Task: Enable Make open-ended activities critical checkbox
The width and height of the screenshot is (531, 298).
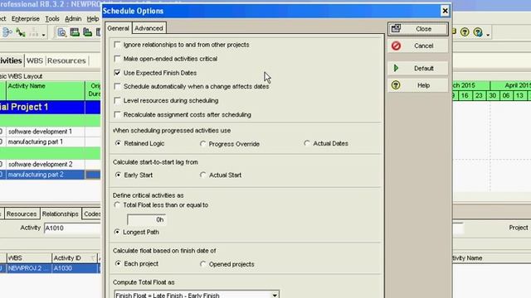Action: pyautogui.click(x=117, y=59)
